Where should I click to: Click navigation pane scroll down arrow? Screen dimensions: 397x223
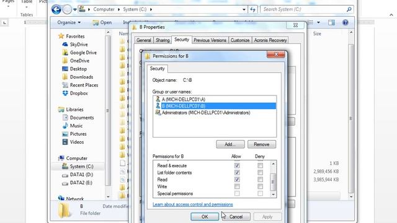click(x=108, y=197)
